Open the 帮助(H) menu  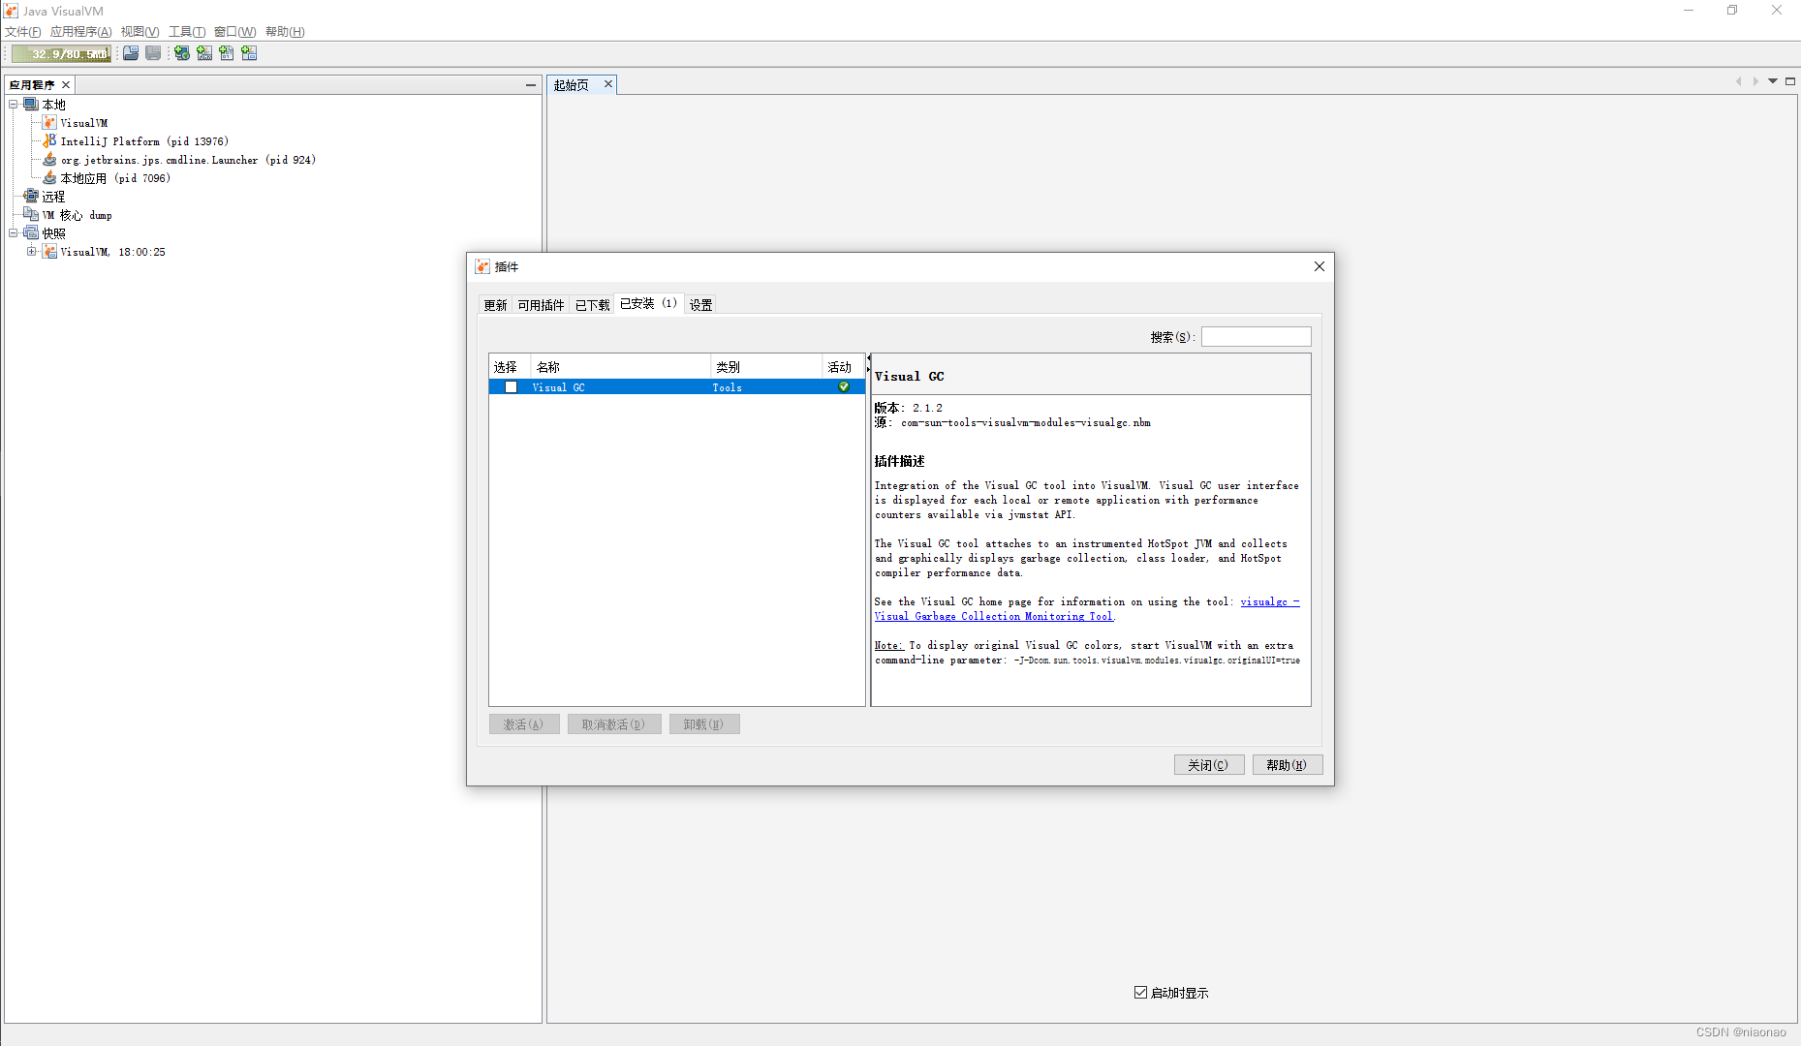point(285,32)
